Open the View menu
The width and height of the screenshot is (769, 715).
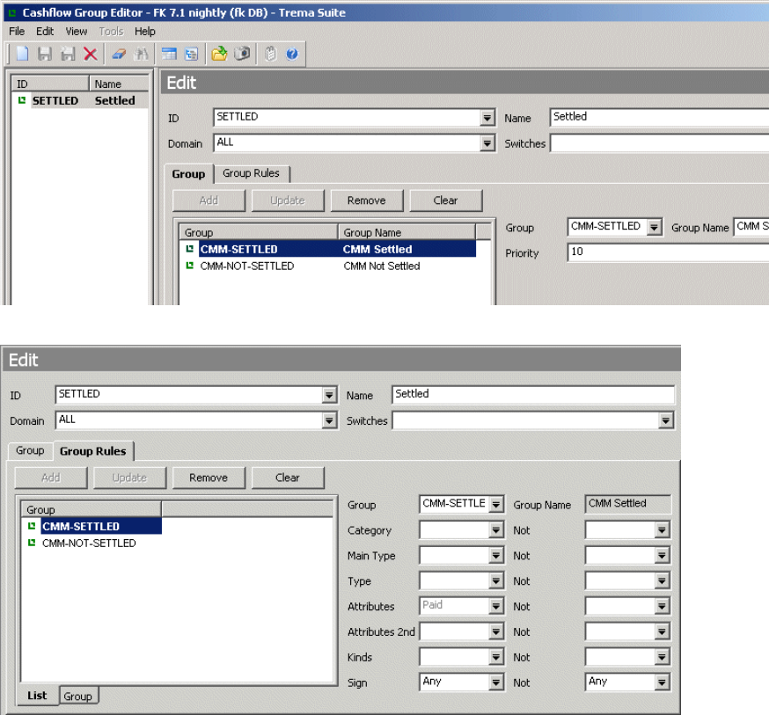coord(77,32)
